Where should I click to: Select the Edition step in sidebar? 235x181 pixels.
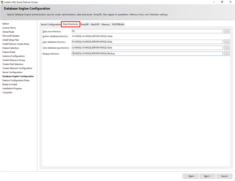(x=6, y=24)
